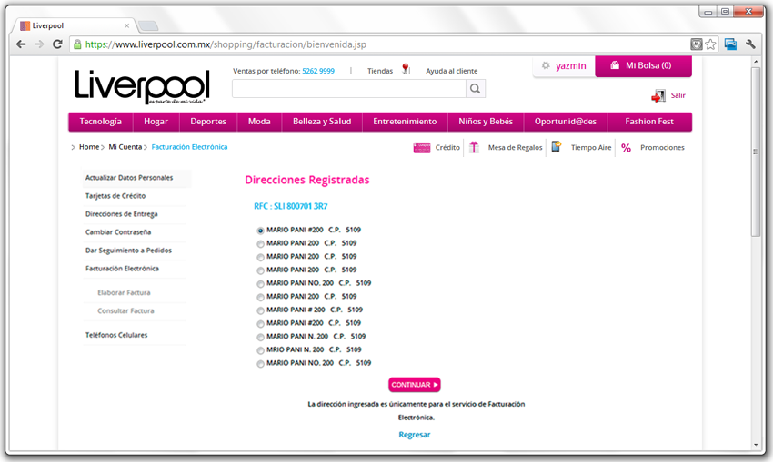Open the Oportunid@des menu
The width and height of the screenshot is (773, 462).
click(x=566, y=122)
